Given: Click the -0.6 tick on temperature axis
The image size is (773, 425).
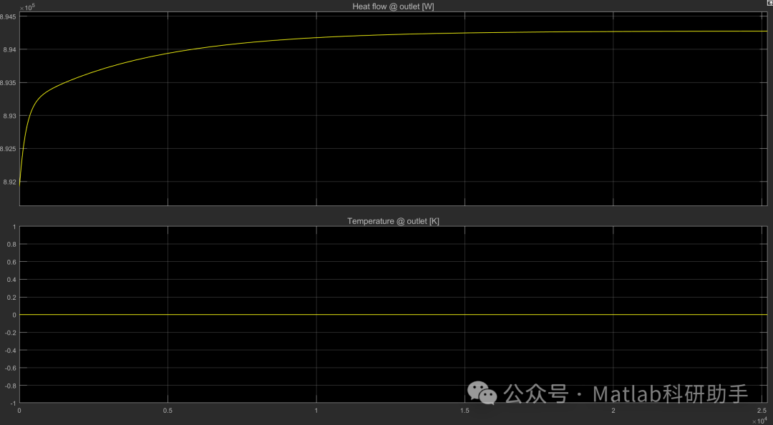Looking at the screenshot, I should click(10, 368).
